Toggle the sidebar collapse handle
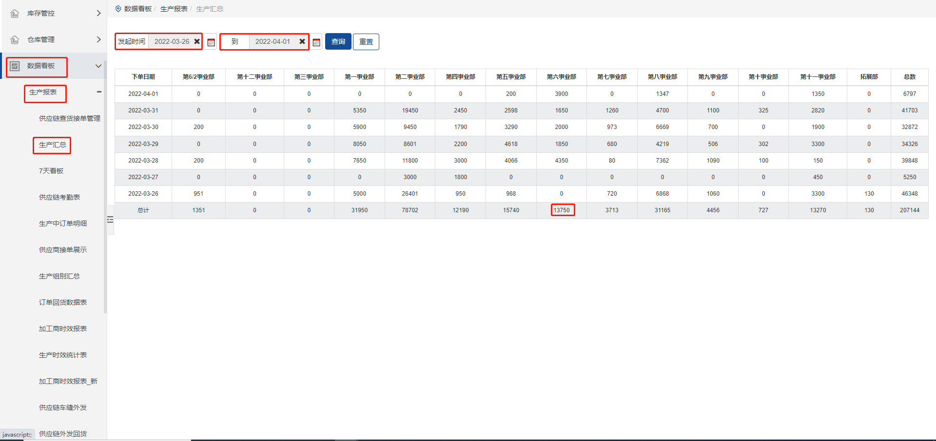 (x=110, y=220)
